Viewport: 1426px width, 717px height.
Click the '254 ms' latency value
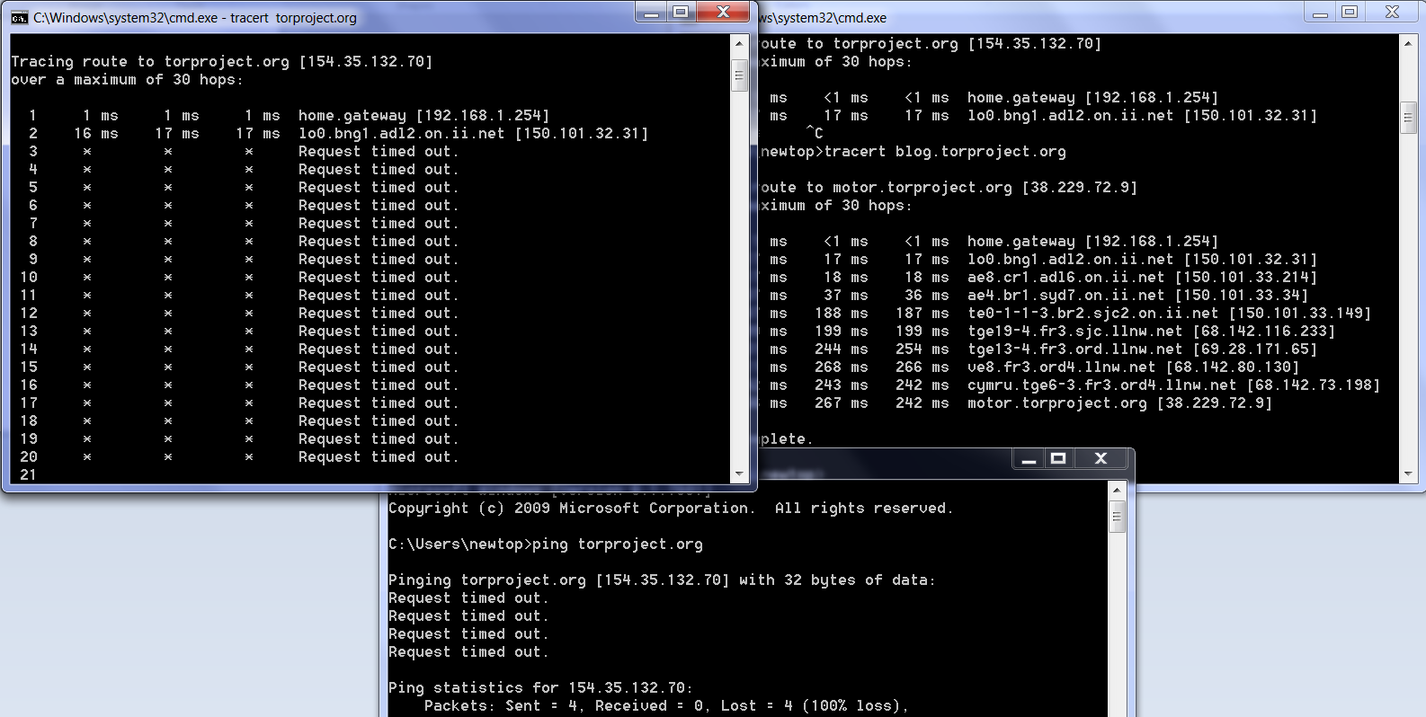pos(922,349)
